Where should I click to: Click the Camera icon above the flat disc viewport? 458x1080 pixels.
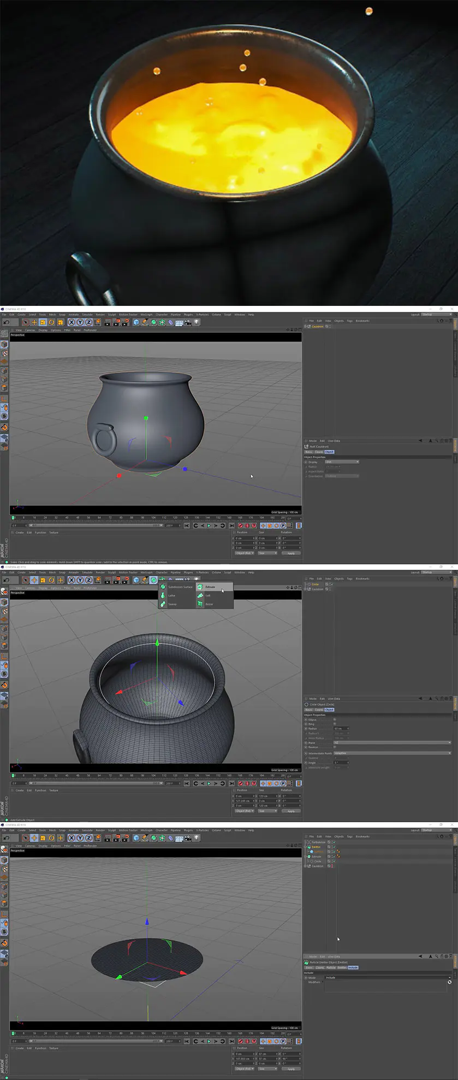point(188,838)
